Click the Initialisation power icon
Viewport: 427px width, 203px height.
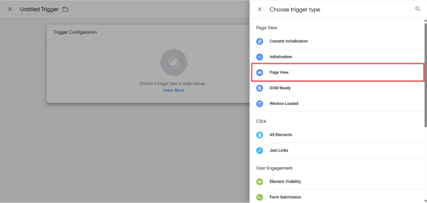pos(259,57)
